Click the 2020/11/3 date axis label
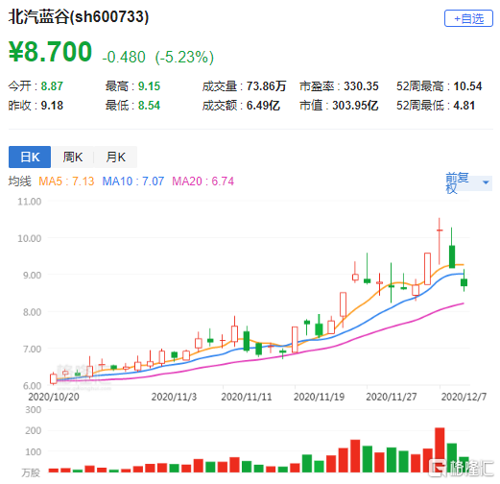Image resolution: width=500 pixels, height=484 pixels. tap(174, 397)
